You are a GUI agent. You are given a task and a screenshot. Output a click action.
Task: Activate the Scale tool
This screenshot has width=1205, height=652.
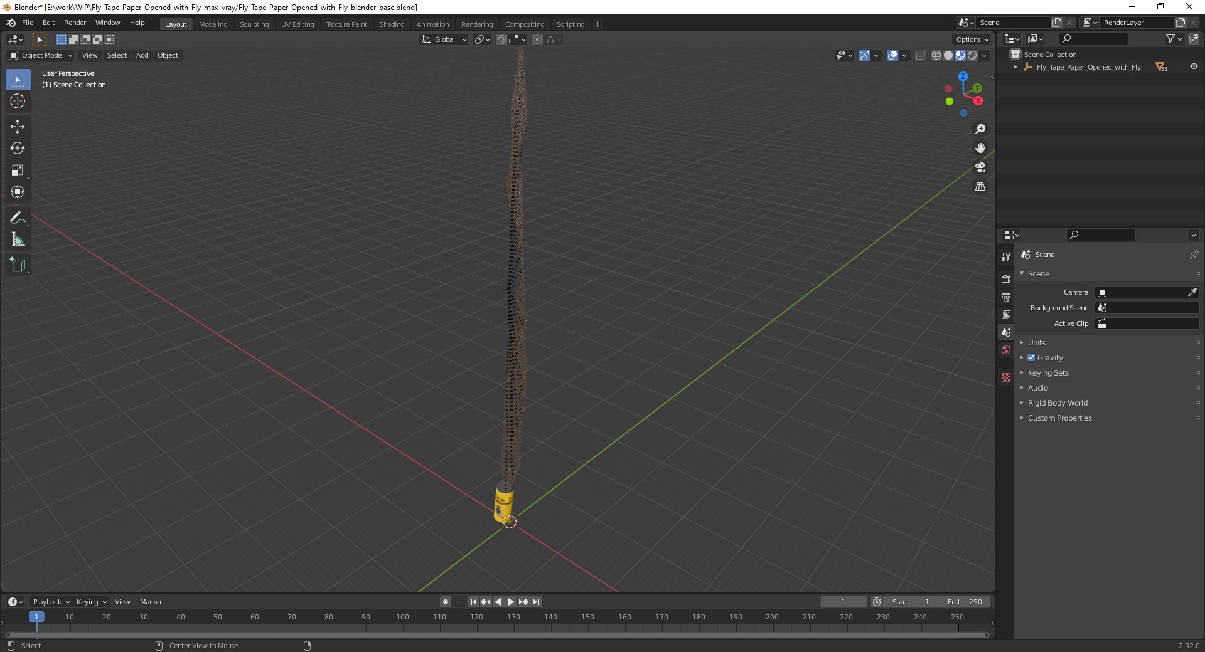pos(18,170)
